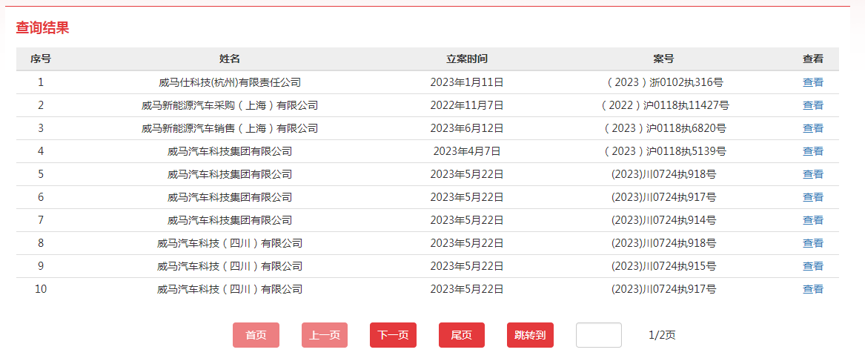Select 威马汽车科技集团有限公司 in row 5
This screenshot has height=361, width=865.
(x=230, y=174)
